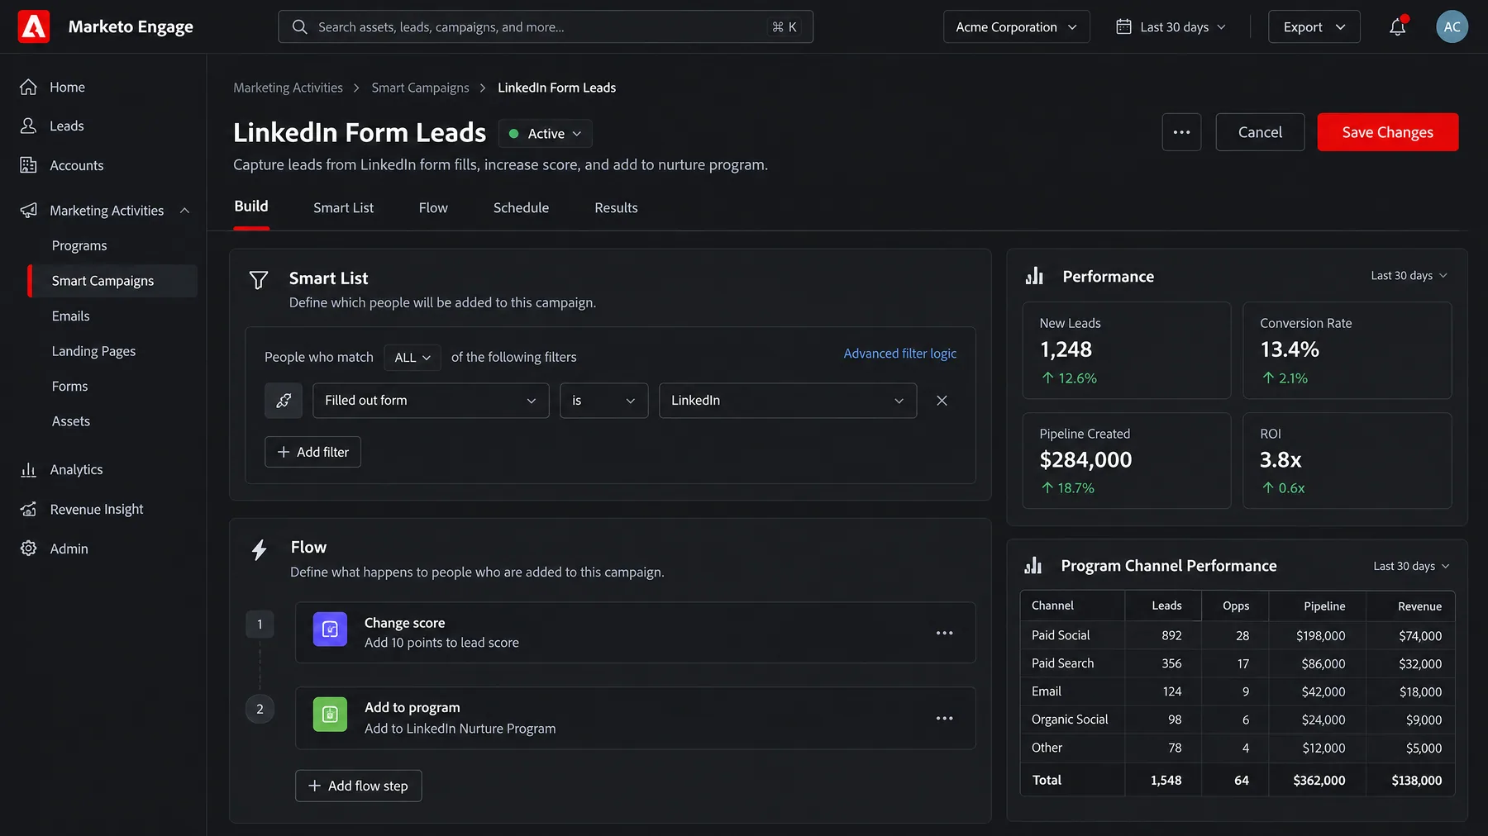This screenshot has width=1488, height=836.
Task: Open the top bar Last 30 days picker
Action: [1171, 26]
